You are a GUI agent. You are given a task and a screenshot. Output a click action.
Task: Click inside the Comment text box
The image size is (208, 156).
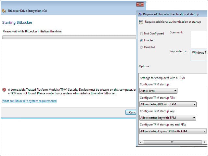point(199,40)
